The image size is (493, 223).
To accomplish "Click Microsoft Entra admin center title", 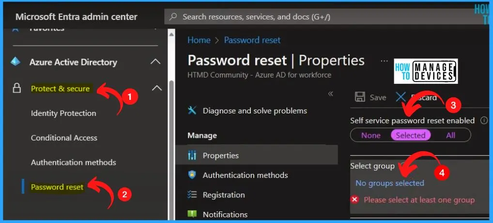I will click(77, 16).
